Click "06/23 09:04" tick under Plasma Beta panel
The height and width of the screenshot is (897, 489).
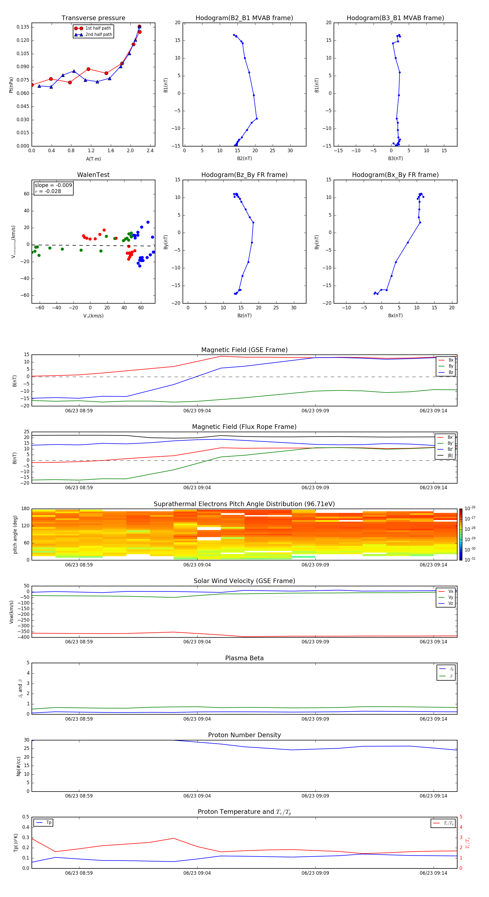pos(197,719)
